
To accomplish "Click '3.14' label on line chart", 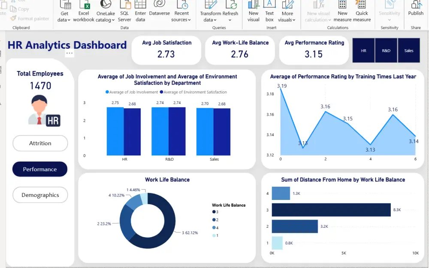I will (x=414, y=141).
